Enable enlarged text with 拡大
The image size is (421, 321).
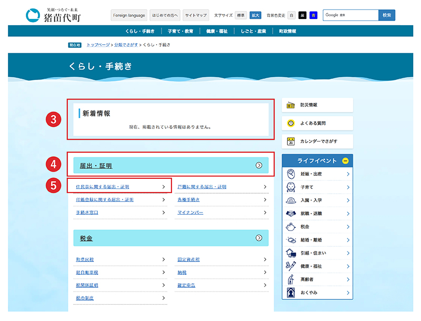(255, 15)
